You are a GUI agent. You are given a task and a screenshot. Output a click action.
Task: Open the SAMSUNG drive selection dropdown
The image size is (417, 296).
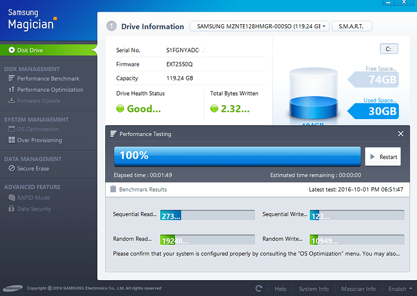click(259, 27)
